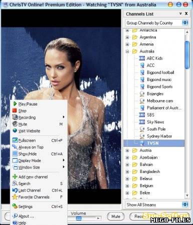Click the Recording camera icon
The width and height of the screenshot is (193, 225).
click(15, 117)
